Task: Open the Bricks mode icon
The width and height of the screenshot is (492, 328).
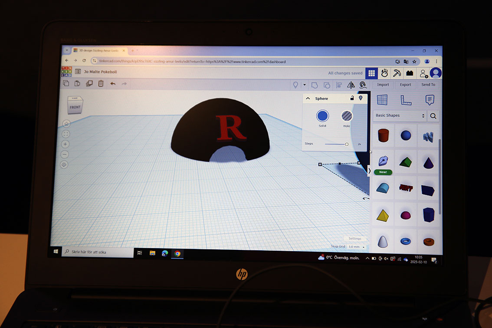Action: point(410,73)
